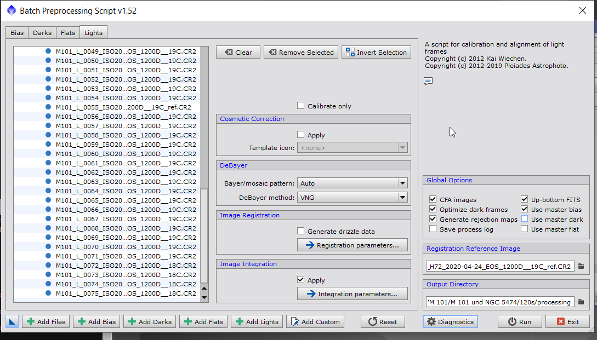Click the Reset button
Viewport: 597px width, 340px height.
pyautogui.click(x=383, y=322)
